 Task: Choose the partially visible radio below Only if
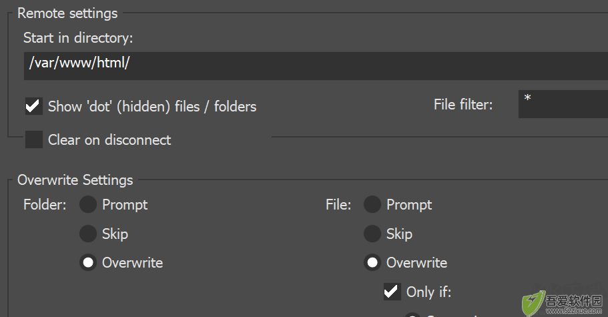pyautogui.click(x=412, y=315)
